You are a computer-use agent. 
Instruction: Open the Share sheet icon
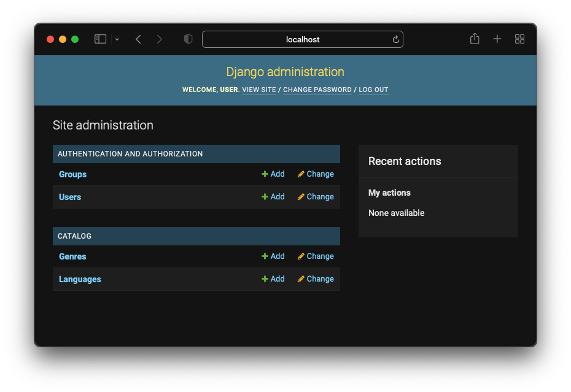tap(475, 39)
